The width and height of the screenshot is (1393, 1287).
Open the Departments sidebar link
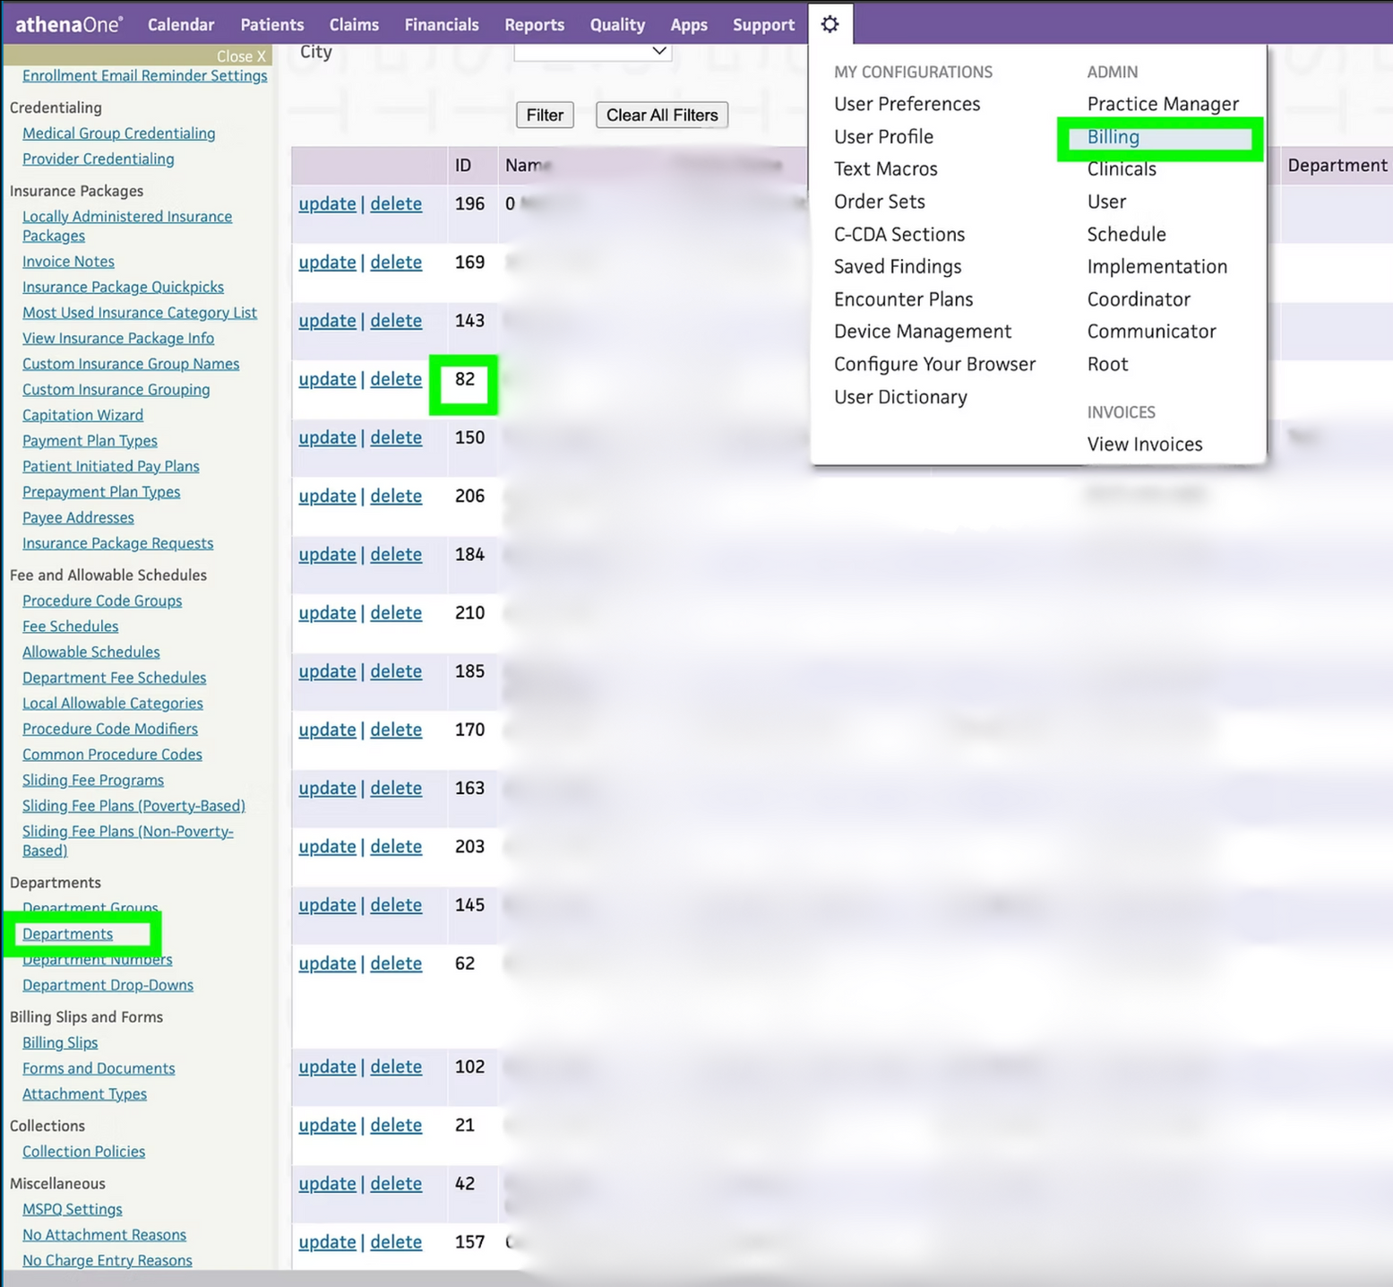pyautogui.click(x=67, y=934)
